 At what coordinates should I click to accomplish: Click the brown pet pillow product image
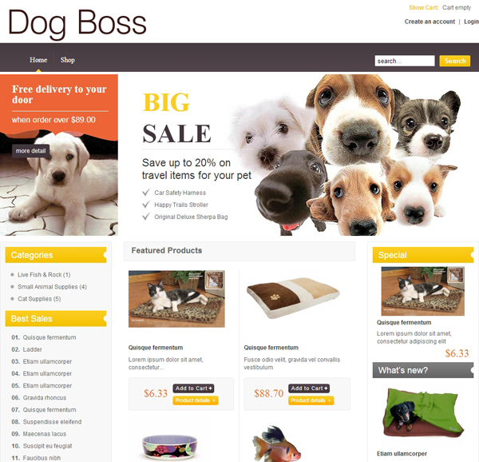tap(293, 298)
